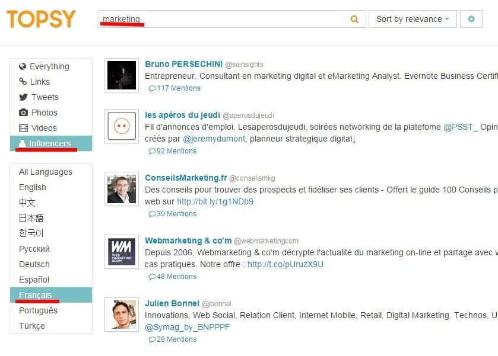
Task: Click Julien Bonnel avatar photo
Action: (122, 315)
